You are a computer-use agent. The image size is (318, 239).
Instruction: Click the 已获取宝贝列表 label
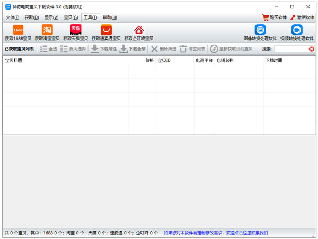click(x=19, y=49)
